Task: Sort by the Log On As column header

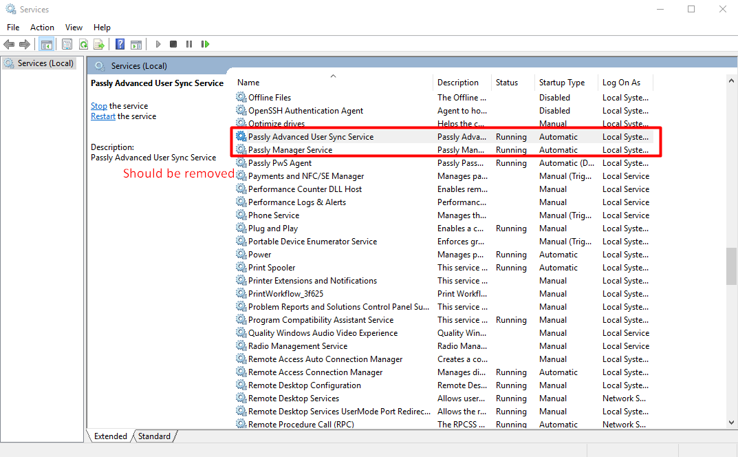Action: [x=626, y=82]
